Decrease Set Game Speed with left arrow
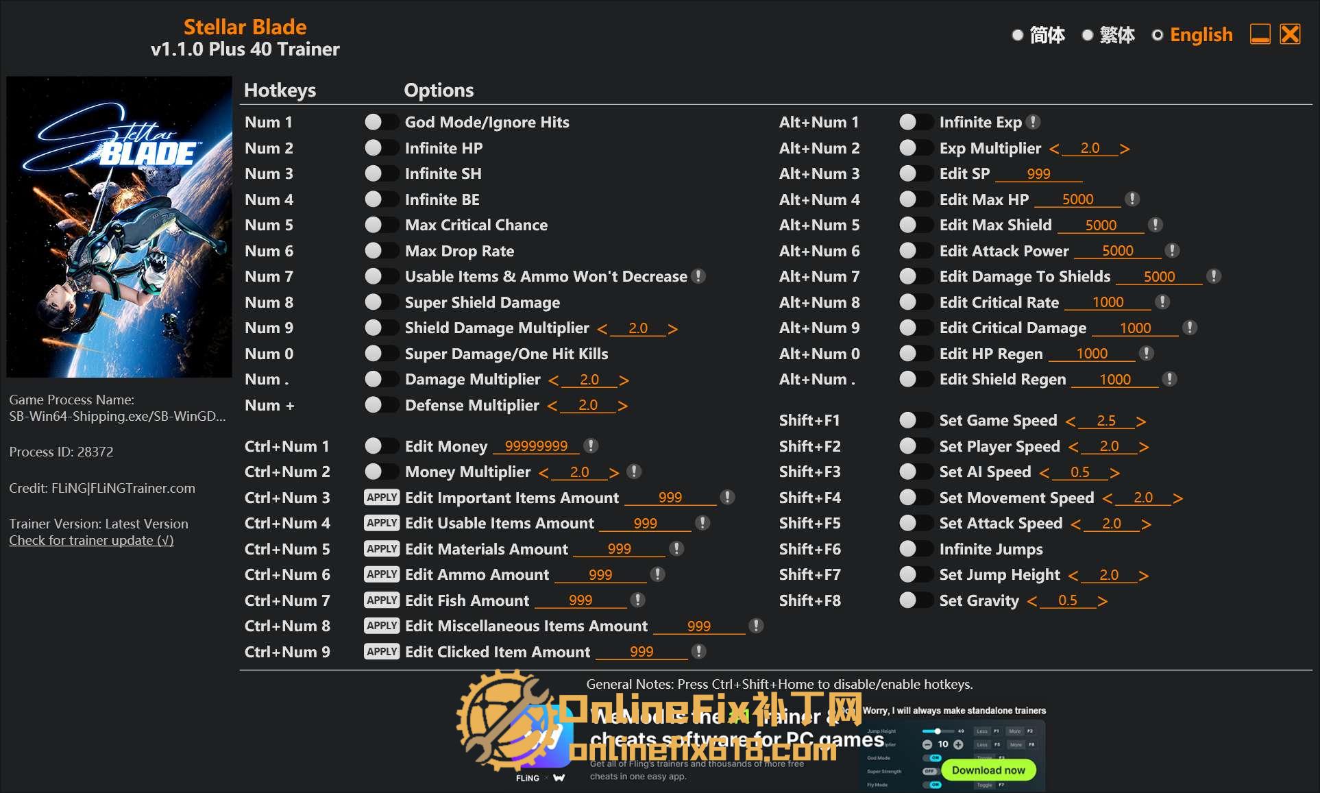This screenshot has width=1320, height=793. coord(1071,421)
